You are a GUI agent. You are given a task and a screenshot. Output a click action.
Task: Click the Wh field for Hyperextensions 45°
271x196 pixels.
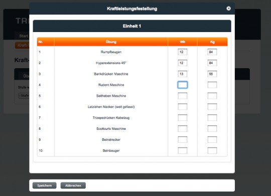pyautogui.click(x=182, y=63)
